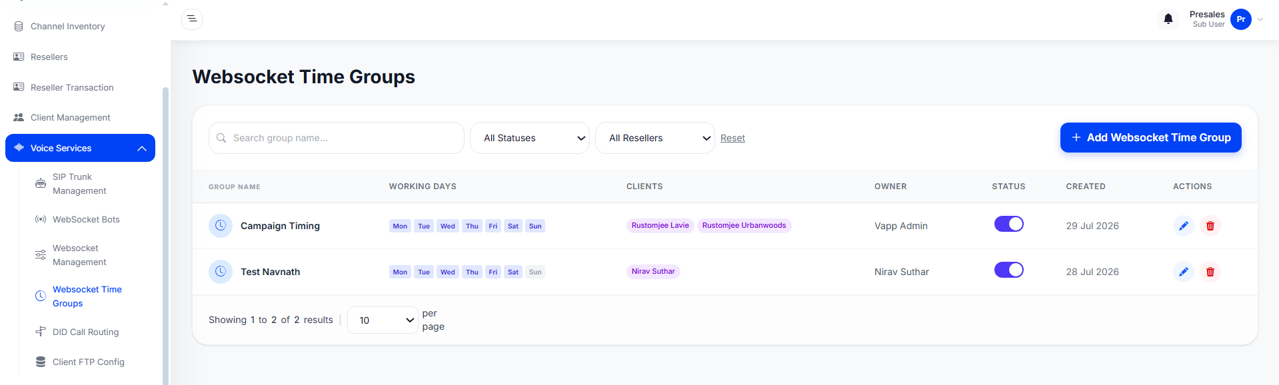The image size is (1279, 385).
Task: Open the per page count dropdown
Action: tap(383, 320)
